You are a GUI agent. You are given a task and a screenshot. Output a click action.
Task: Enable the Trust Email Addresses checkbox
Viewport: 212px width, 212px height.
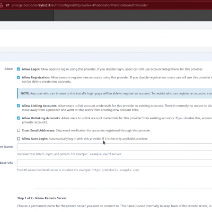(19, 130)
